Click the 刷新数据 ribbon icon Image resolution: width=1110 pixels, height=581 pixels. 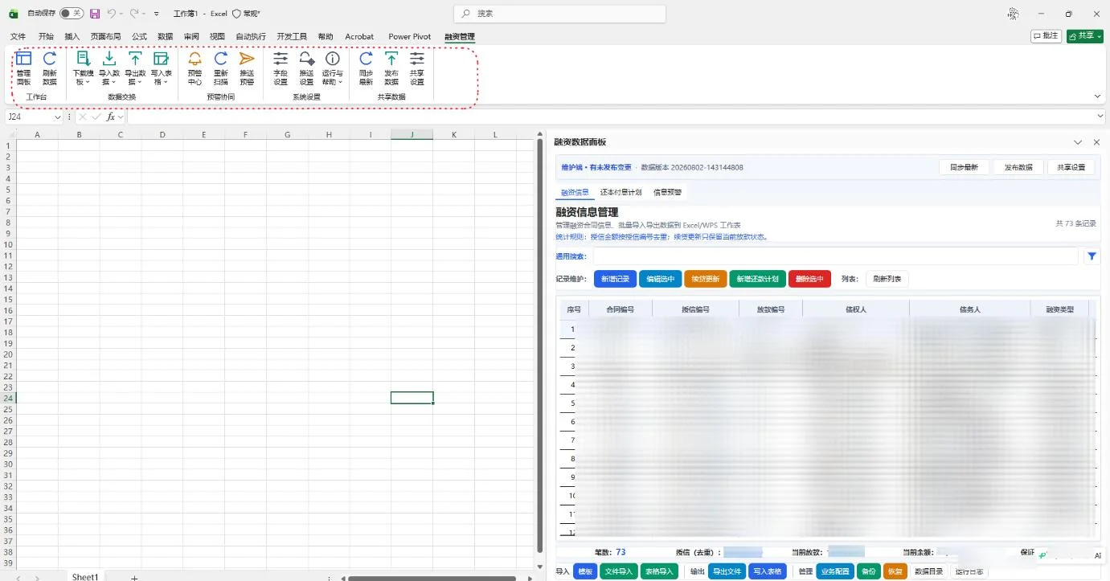pyautogui.click(x=50, y=68)
